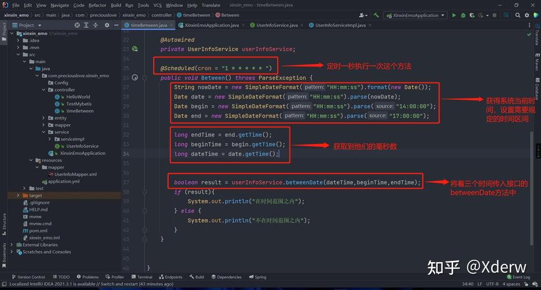
Task: Open Project panel options gear
Action: (107, 25)
